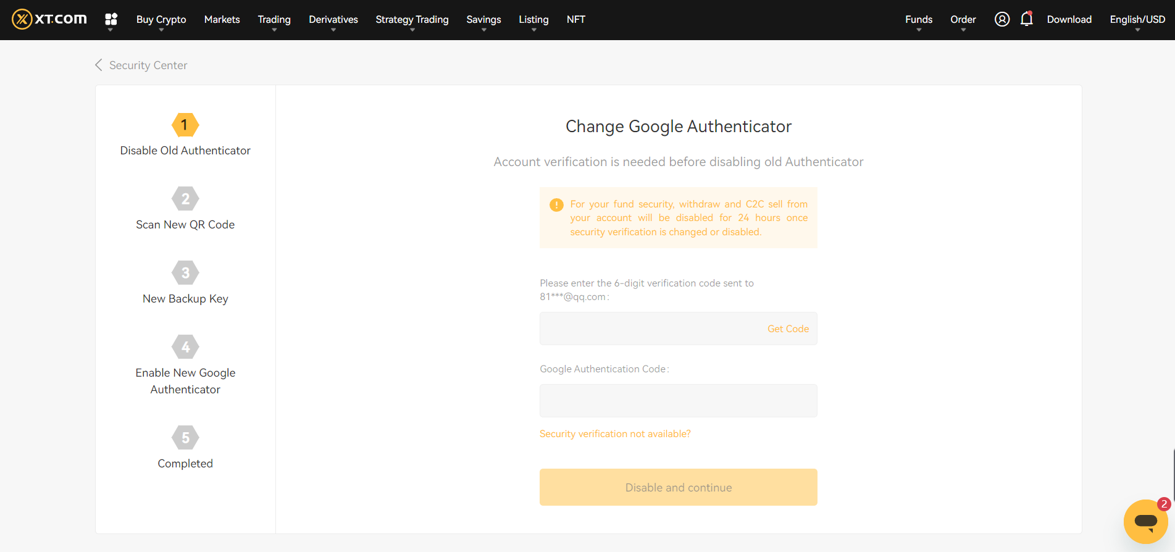Open the notifications bell
The height and width of the screenshot is (552, 1175).
tap(1026, 19)
